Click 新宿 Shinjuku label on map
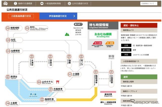Viewport: 162px width, 107px height. pos(111,57)
